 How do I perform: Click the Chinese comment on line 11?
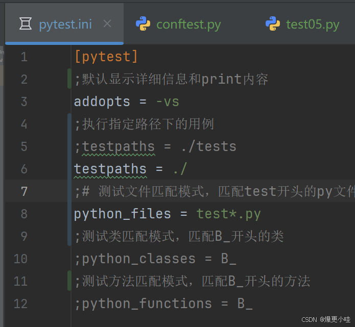193,281
